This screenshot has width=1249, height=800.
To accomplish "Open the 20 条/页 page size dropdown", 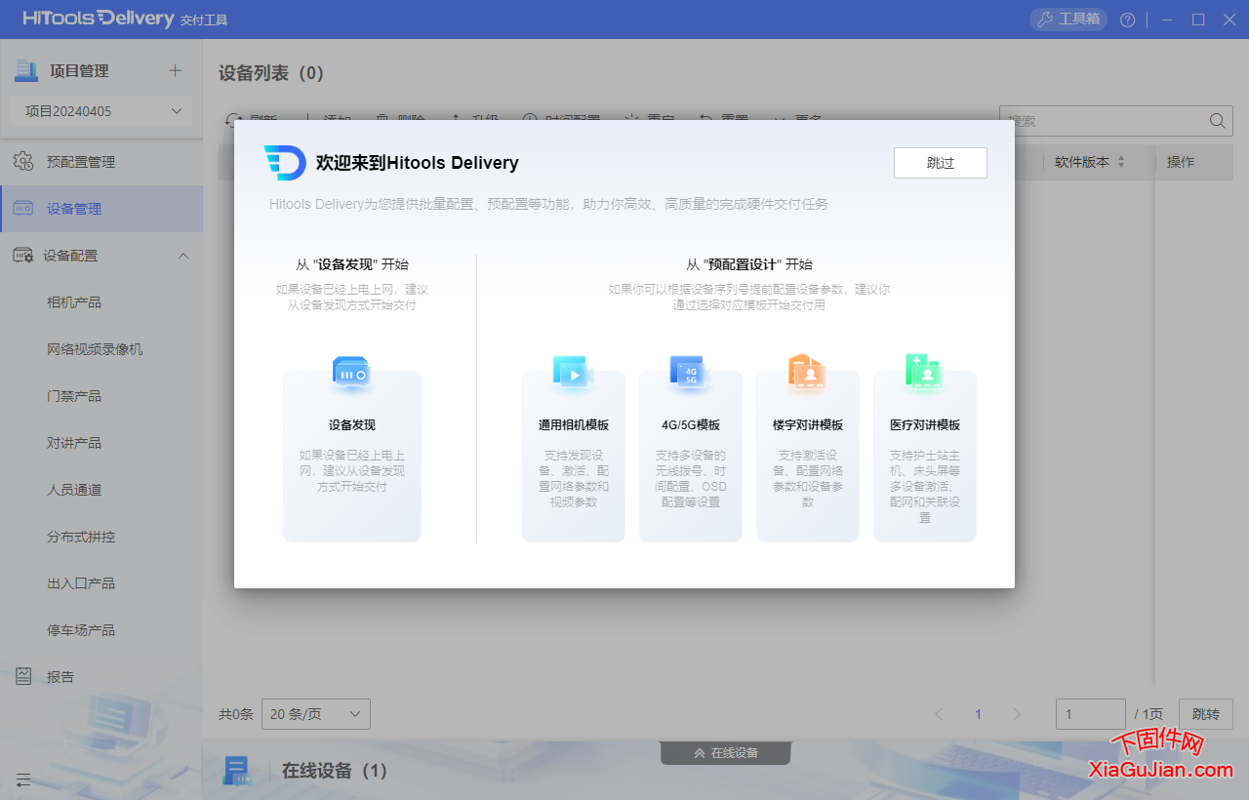I will 316,714.
